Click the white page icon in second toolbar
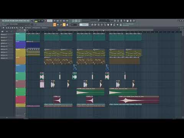The height and width of the screenshot is (138, 184). pyautogui.click(x=108, y=25)
